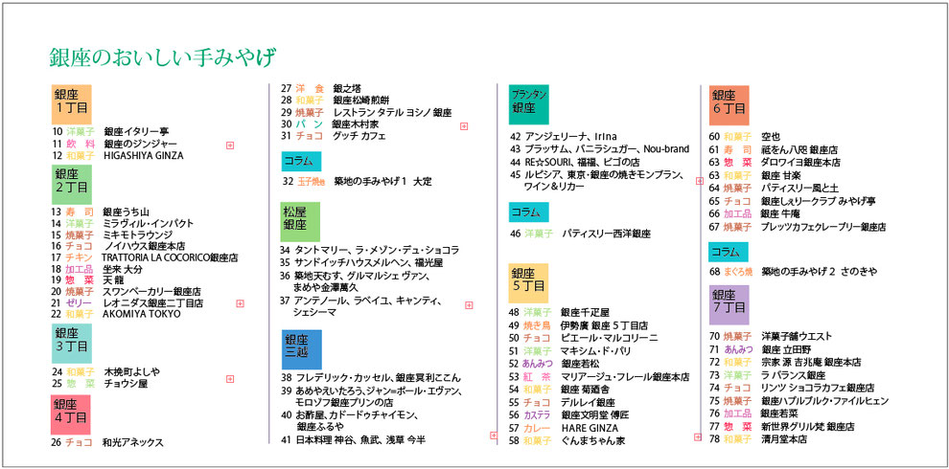Select the entry 空也 under 銀座6丁目
This screenshot has height=469, width=949.
pos(771,137)
